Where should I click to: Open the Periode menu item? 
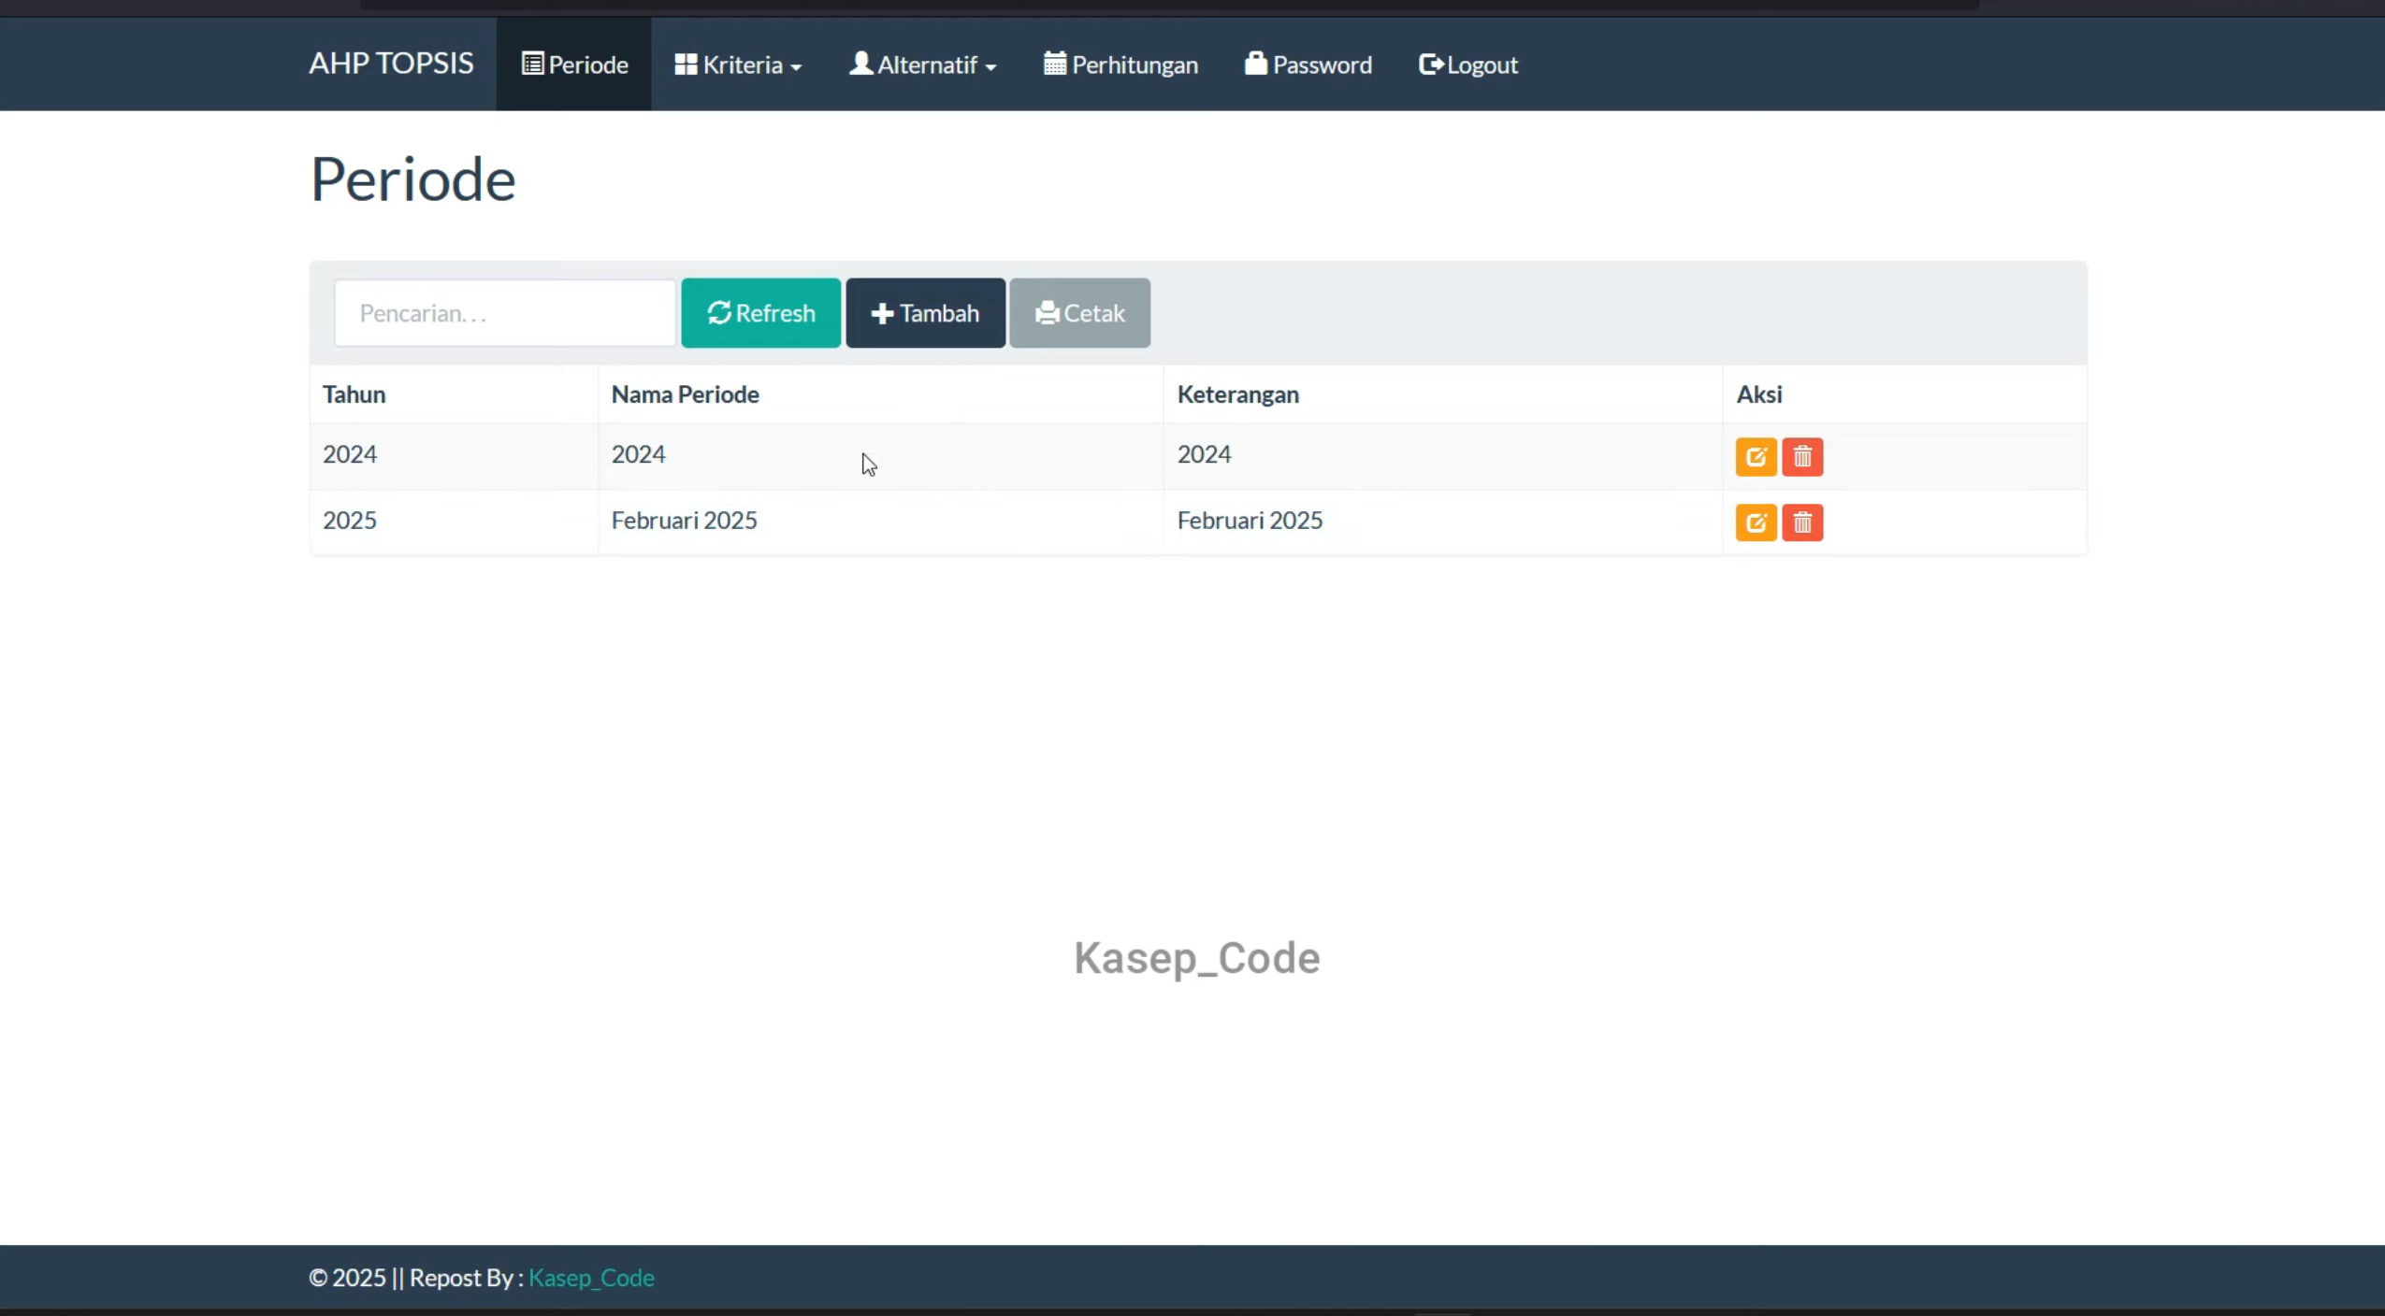574,64
